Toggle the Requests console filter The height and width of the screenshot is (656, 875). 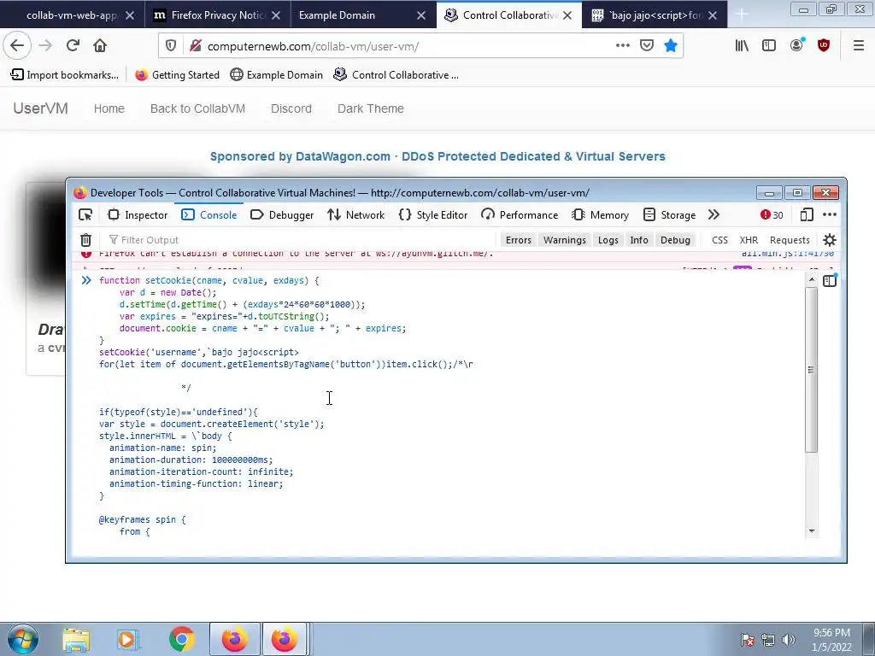tap(790, 240)
